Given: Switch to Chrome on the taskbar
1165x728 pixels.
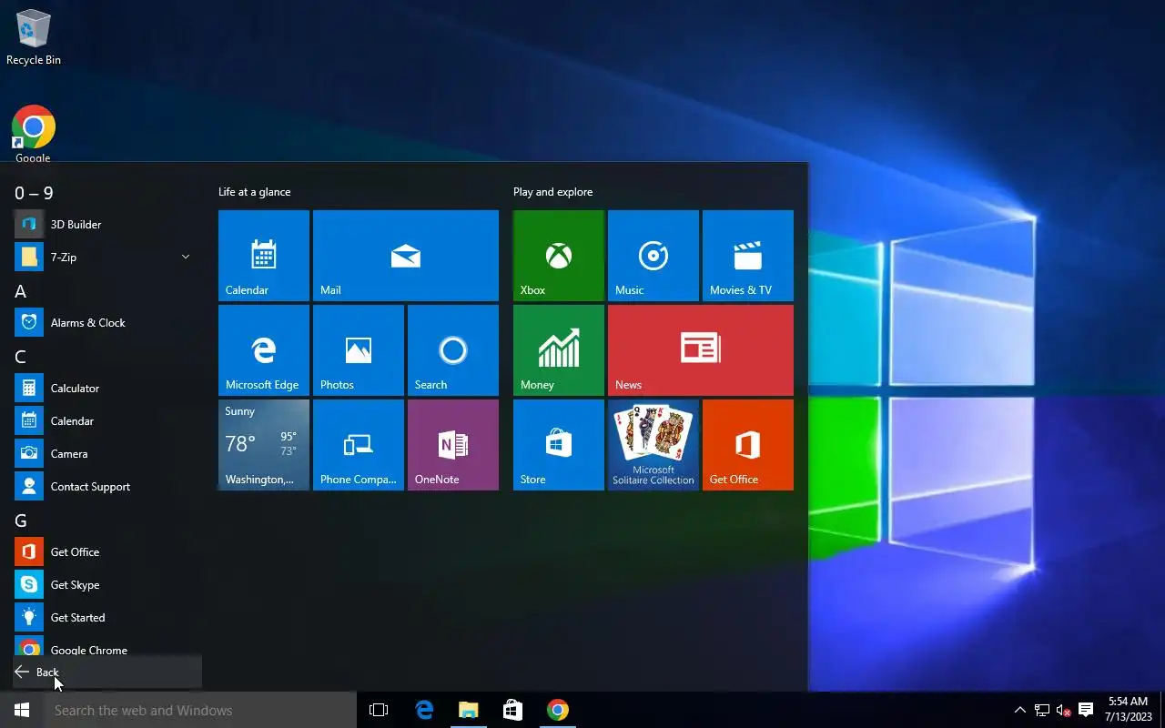Looking at the screenshot, I should 558,710.
